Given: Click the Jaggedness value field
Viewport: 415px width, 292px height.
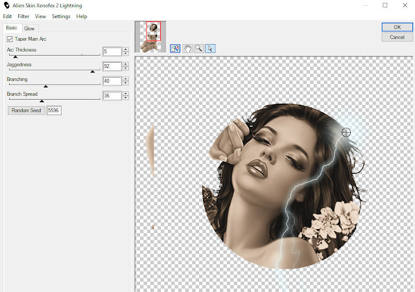Looking at the screenshot, I should (112, 66).
